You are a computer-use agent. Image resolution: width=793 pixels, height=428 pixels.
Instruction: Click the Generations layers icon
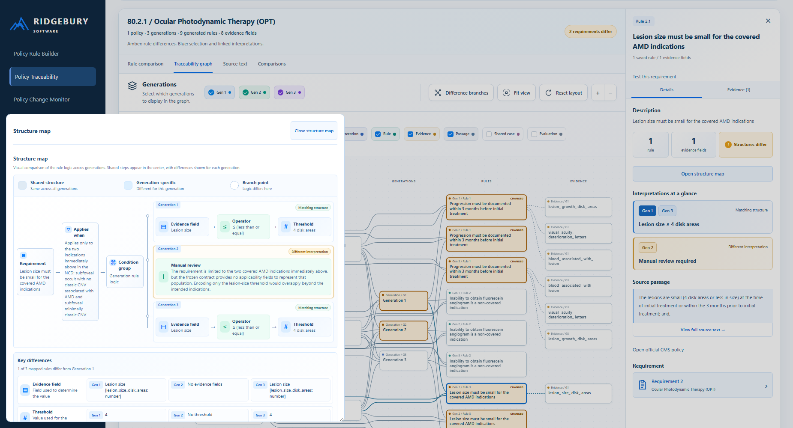(132, 86)
